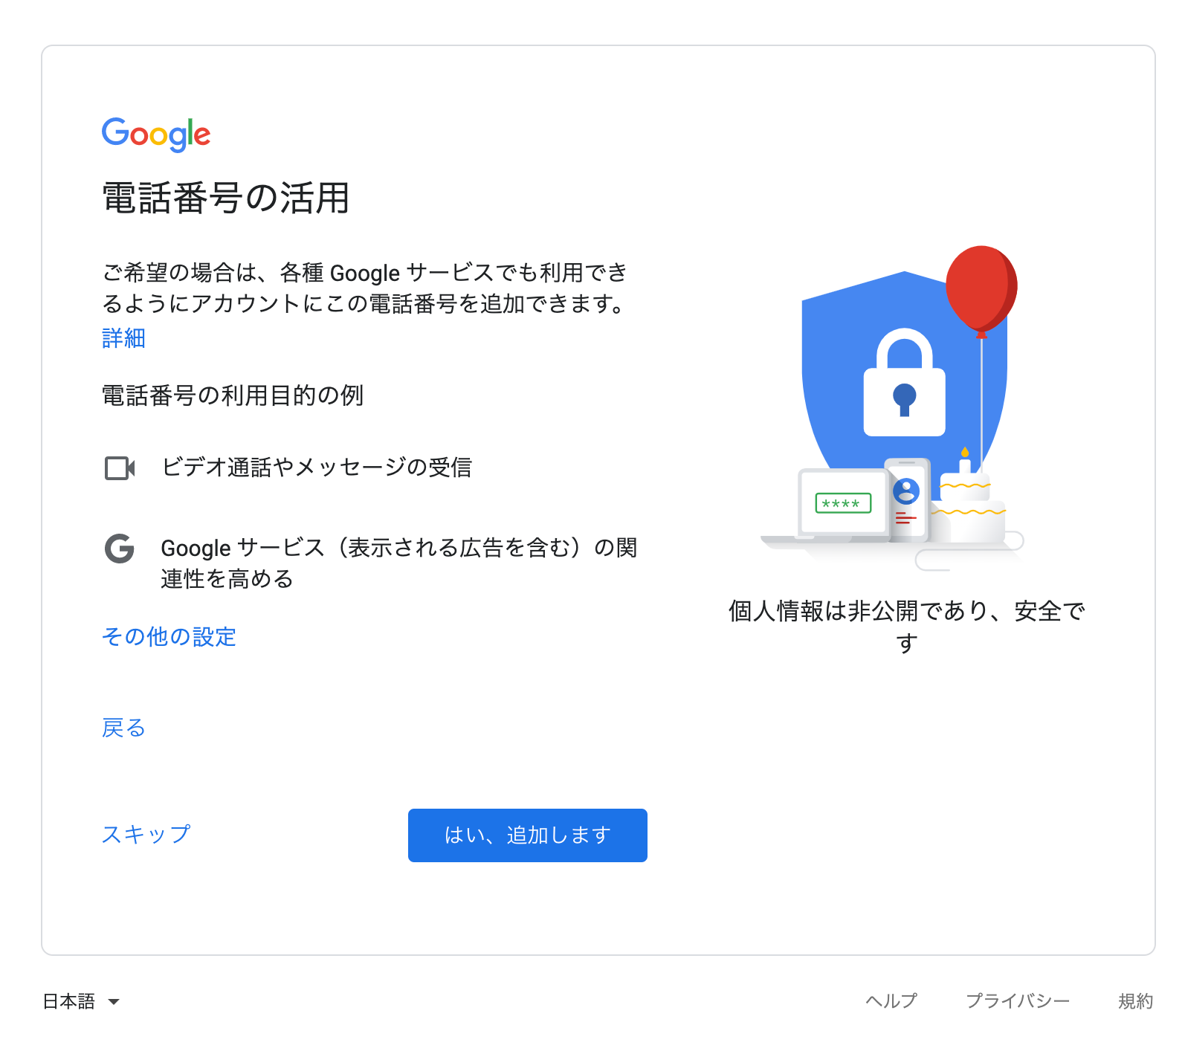Open the 日本語 language dropdown
1185x1051 pixels.
(81, 1001)
